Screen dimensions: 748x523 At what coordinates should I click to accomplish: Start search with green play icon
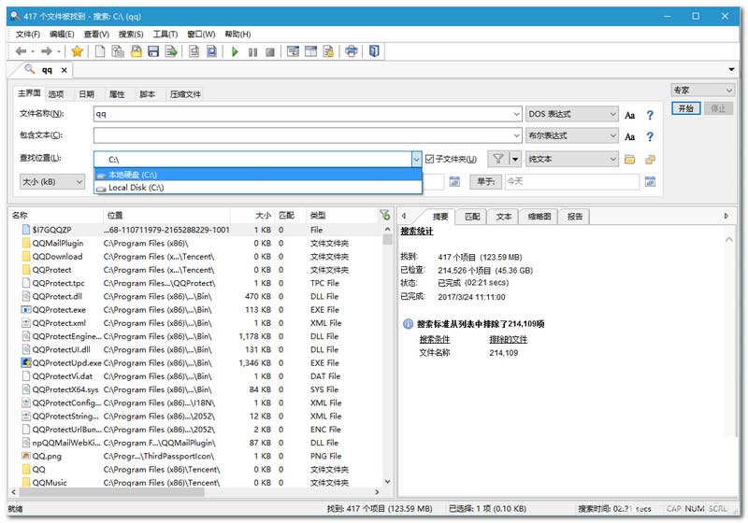pos(235,51)
